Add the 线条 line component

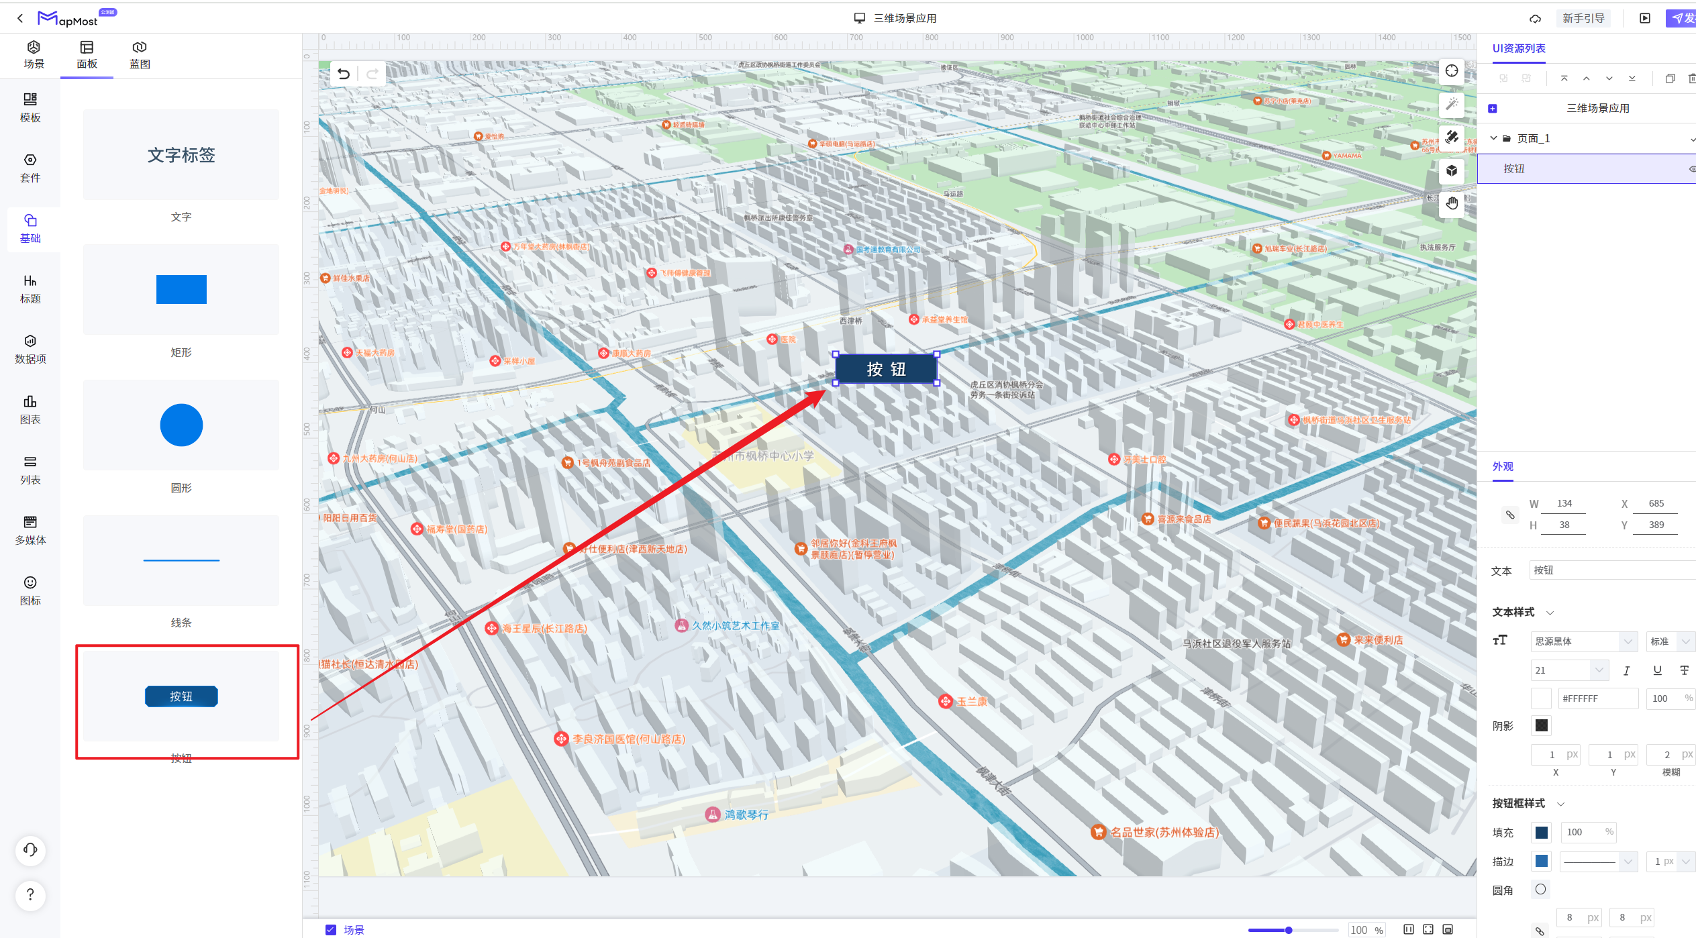point(181,560)
